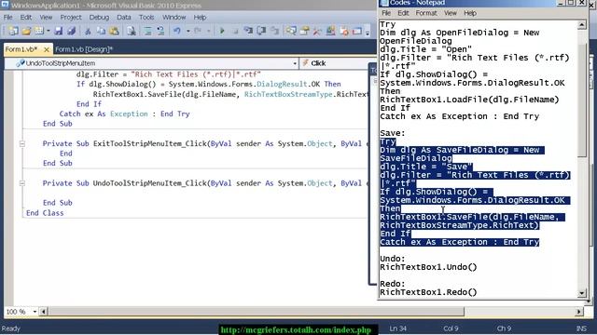Cut selection with the scissors icon
Screen dimensions: 597x335
[x=88, y=31]
